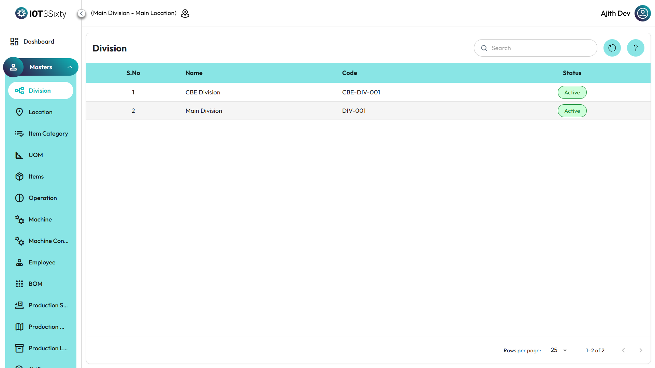655x368 pixels.
Task: Click Active status of CBE Division
Action: pos(572,92)
